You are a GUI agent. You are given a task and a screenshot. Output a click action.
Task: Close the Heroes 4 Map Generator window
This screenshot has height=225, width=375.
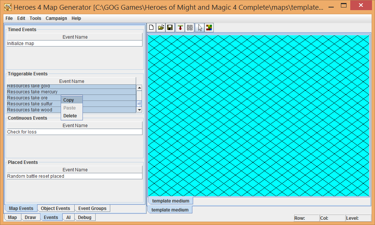(x=361, y=5)
